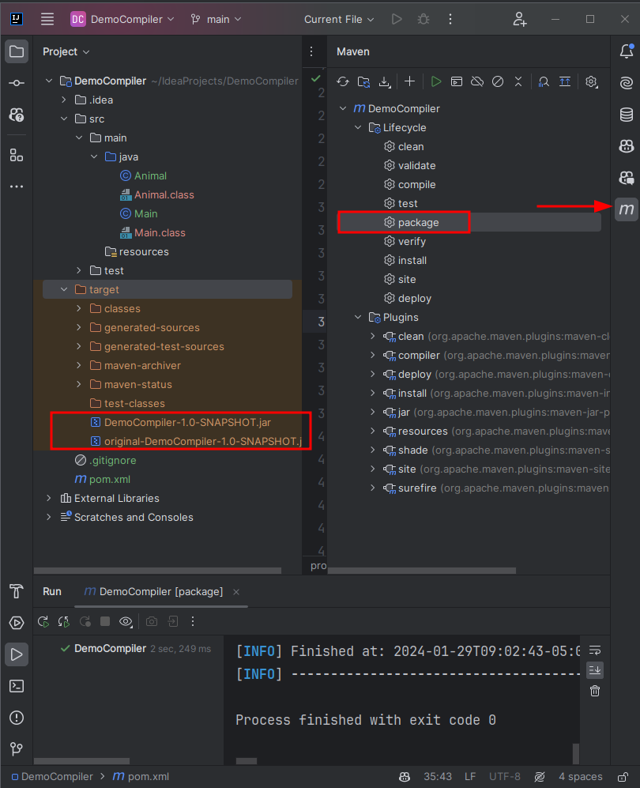Open the main hamburger menu
Viewport: 640px width, 788px height.
[47, 19]
